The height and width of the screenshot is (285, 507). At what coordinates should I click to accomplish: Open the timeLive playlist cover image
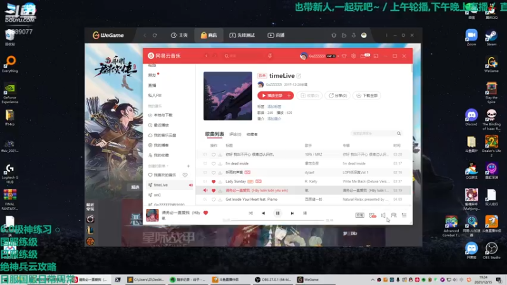(x=228, y=96)
